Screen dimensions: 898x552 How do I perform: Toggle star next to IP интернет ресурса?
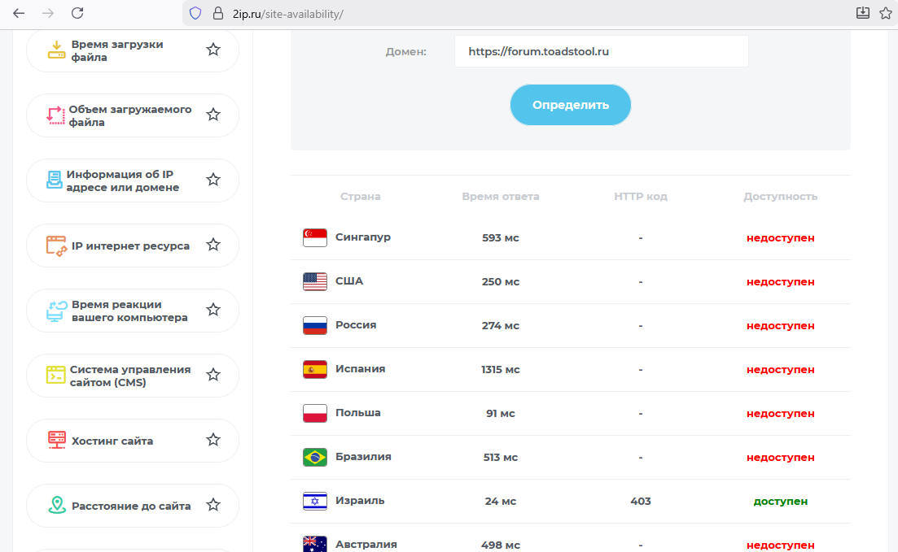(213, 245)
